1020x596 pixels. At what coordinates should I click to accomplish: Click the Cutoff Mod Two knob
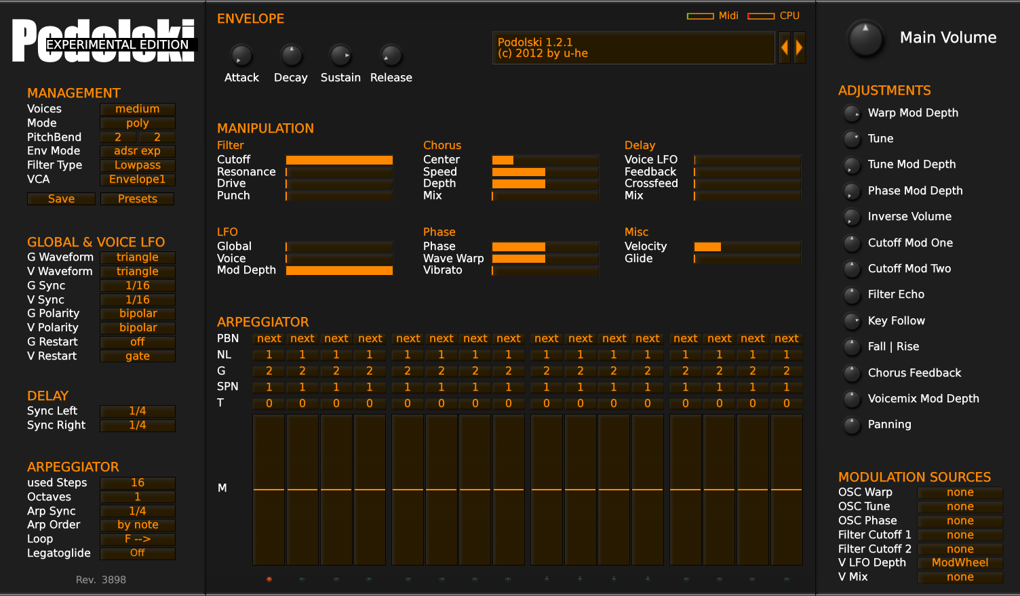[852, 269]
